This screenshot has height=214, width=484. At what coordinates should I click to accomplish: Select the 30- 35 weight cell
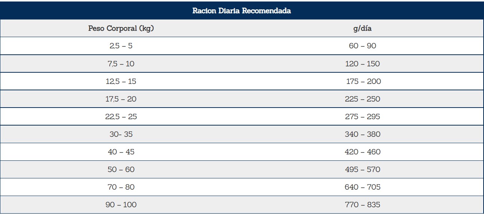122,134
